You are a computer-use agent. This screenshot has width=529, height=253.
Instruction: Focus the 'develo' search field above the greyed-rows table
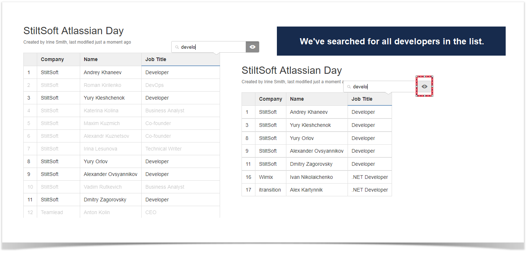coord(209,47)
